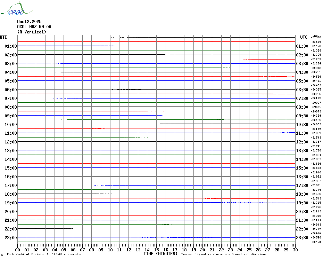Viewport: 323px width, 259px height.
Task: Click the offset value '-31315'
Action: [316, 203]
